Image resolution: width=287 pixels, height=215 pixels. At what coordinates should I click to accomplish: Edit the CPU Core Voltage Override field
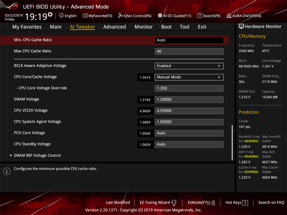pyautogui.click(x=189, y=88)
